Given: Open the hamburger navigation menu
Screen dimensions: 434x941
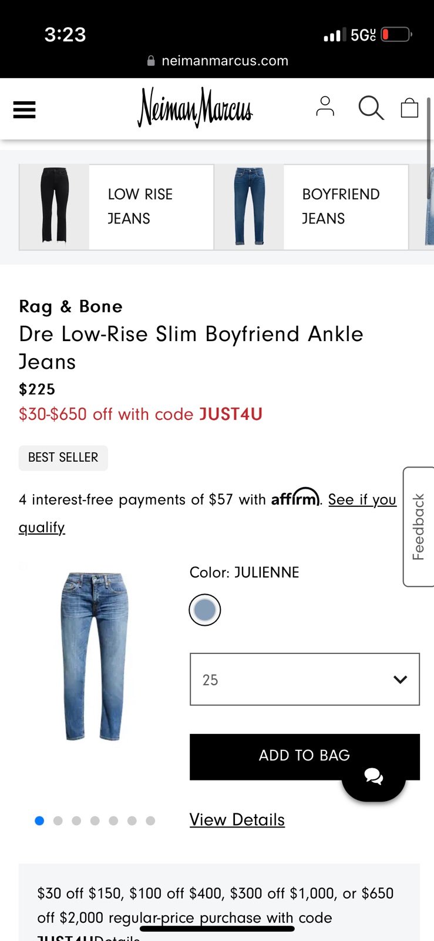Looking at the screenshot, I should pyautogui.click(x=24, y=109).
